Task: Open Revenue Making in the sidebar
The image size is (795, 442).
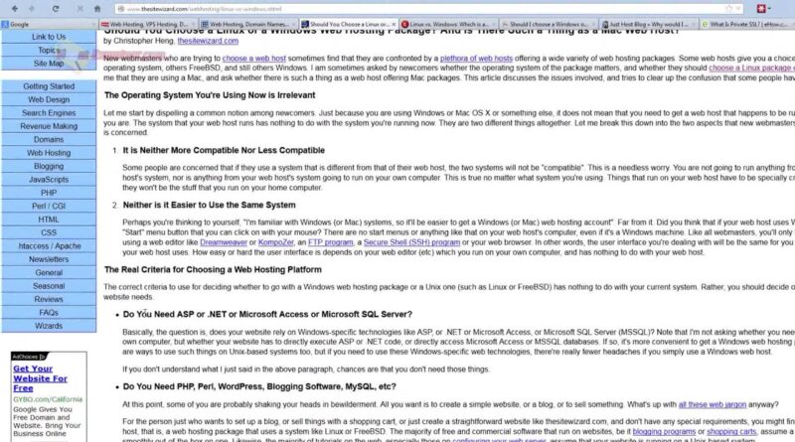Action: pos(49,126)
